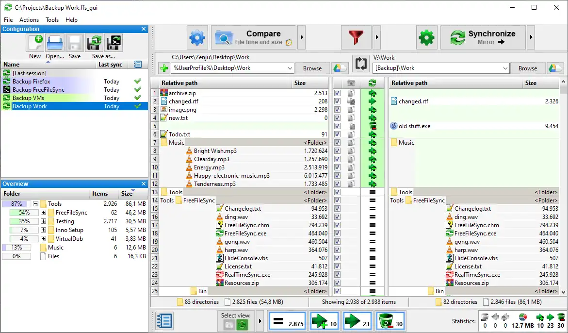Image resolution: width=568 pixels, height=333 pixels.
Task: Uncheck the checkbox for Changelog.txt row
Action: tap(337, 209)
